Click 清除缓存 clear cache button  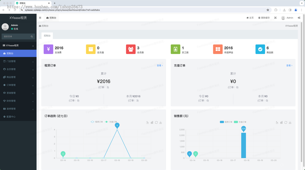(x=264, y=18)
